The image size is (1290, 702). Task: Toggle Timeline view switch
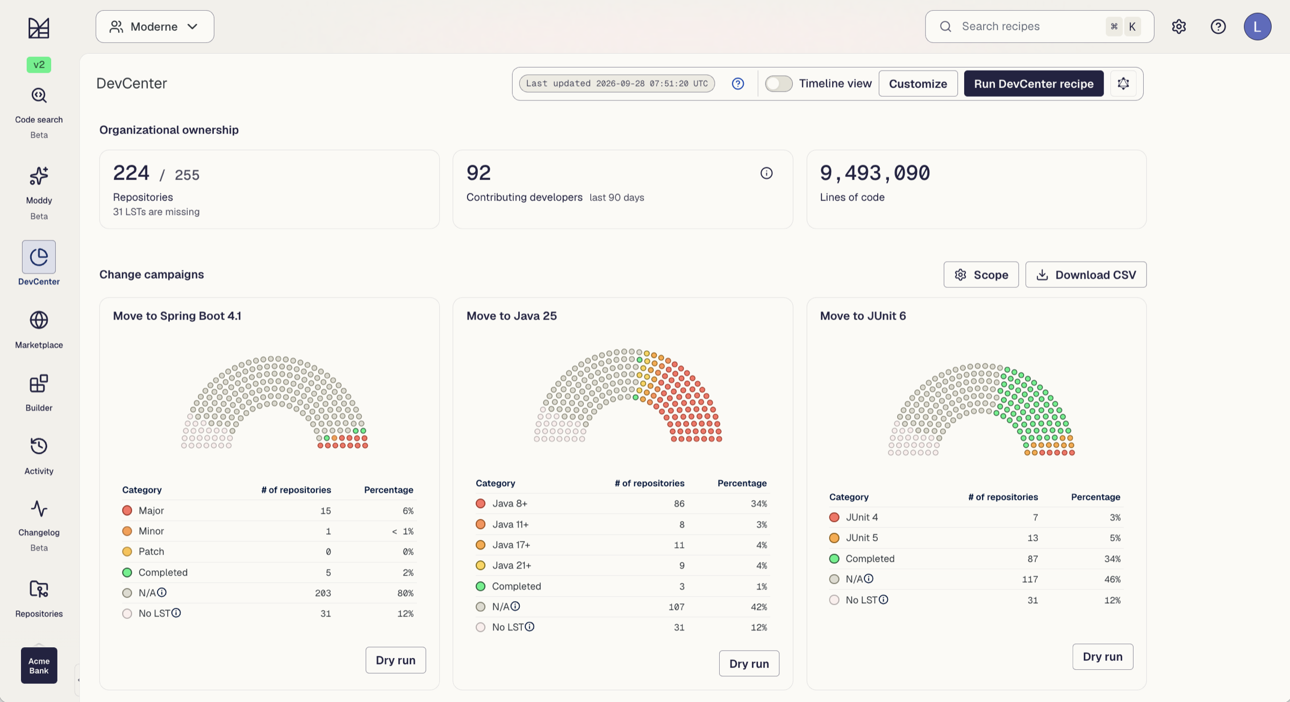(x=778, y=84)
